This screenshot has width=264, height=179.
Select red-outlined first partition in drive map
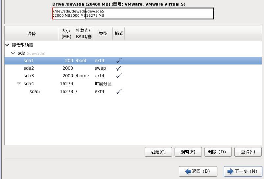pos(53,13)
